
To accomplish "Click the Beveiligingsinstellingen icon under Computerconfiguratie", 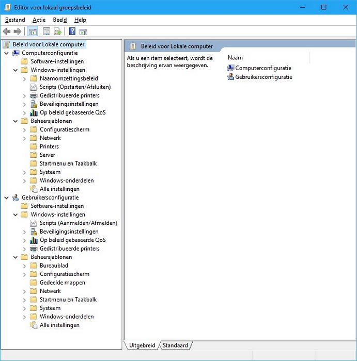I will [x=34, y=104].
